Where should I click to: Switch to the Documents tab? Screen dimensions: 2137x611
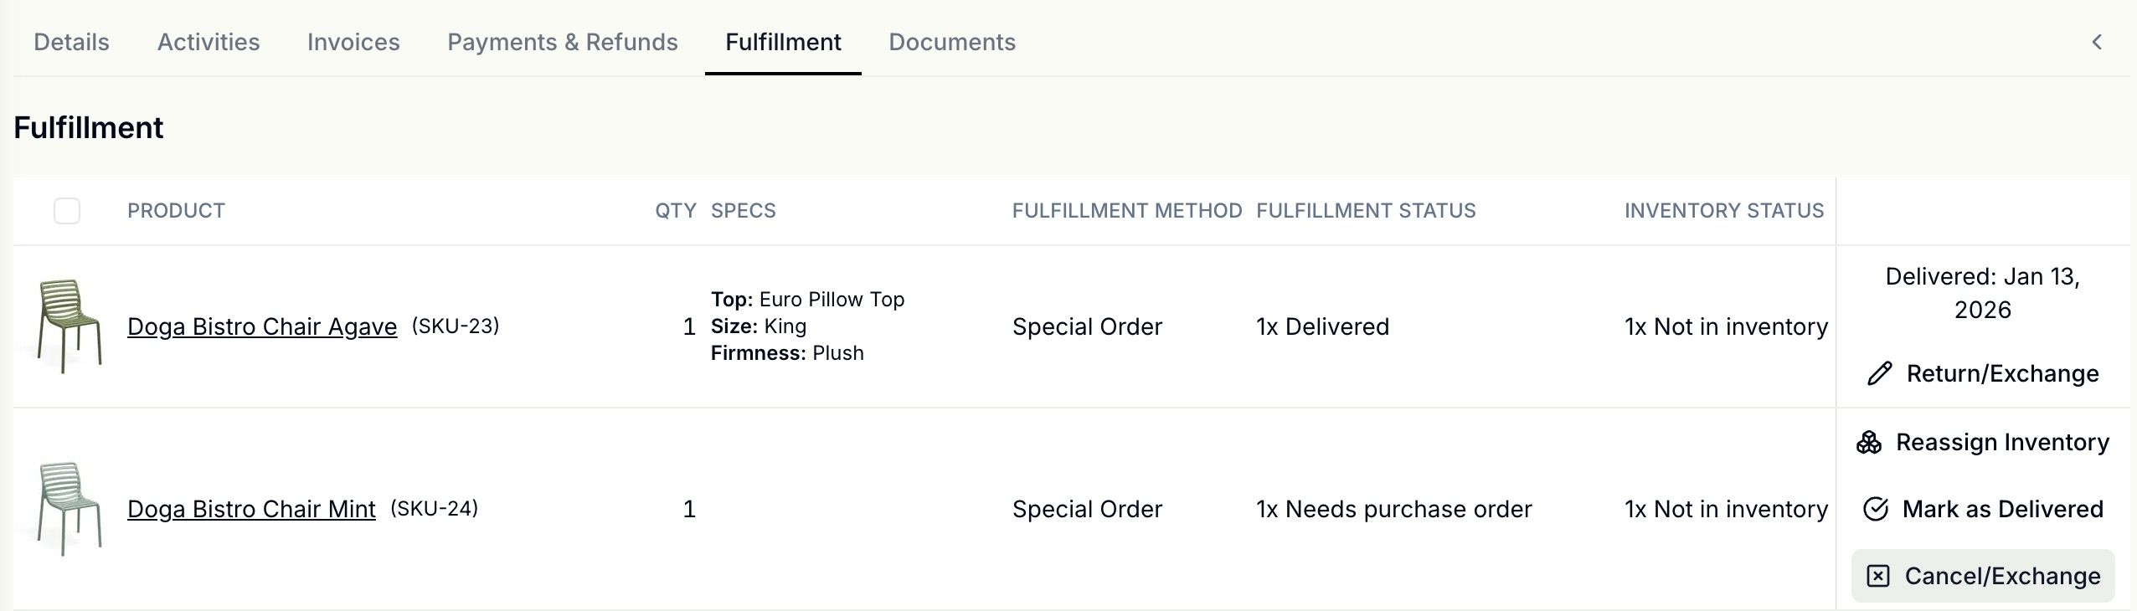[952, 42]
